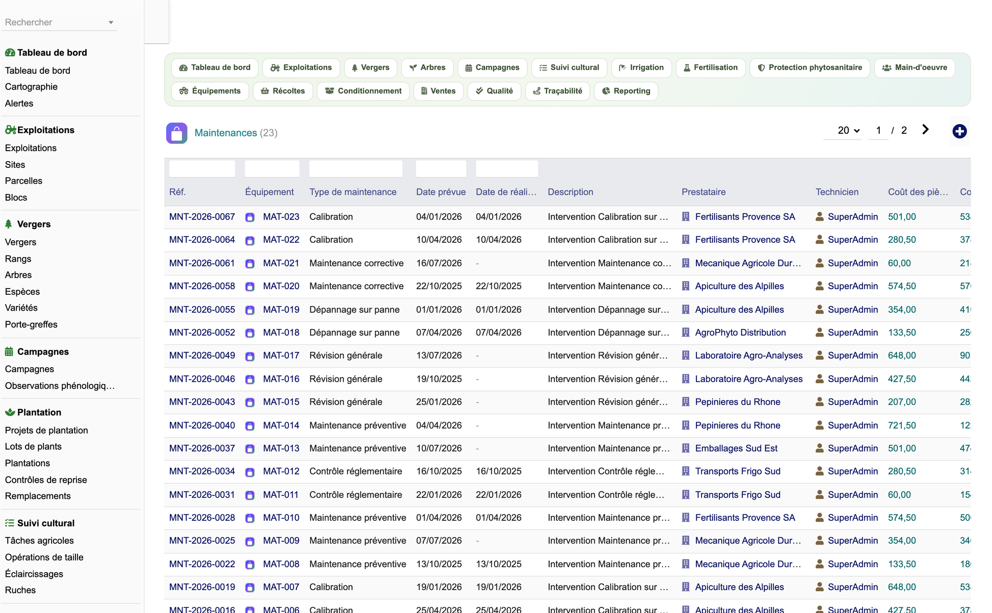Open provider Laboratoire Agro-Analyses in MNT-2026-0049 row
The width and height of the screenshot is (992, 613).
coord(749,355)
